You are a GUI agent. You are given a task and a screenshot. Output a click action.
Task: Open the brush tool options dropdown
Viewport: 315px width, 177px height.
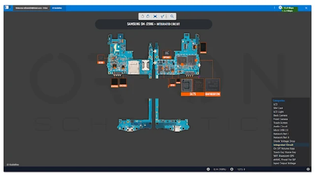[166, 16]
